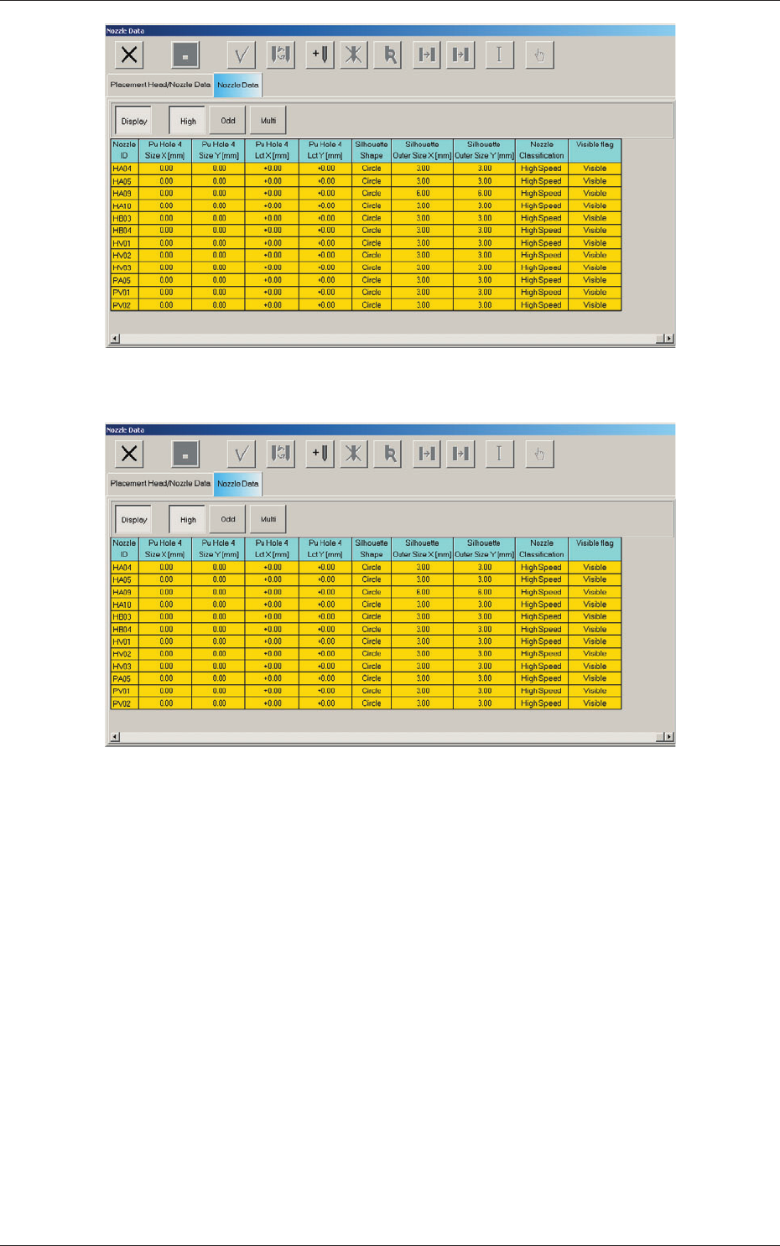Select nozzle ID PV01 cell in lower window
The height and width of the screenshot is (1246, 780).
(124, 691)
